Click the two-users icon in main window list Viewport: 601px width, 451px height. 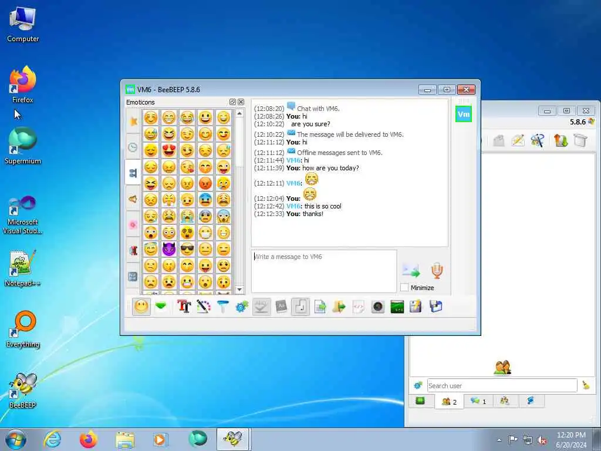pyautogui.click(x=502, y=368)
